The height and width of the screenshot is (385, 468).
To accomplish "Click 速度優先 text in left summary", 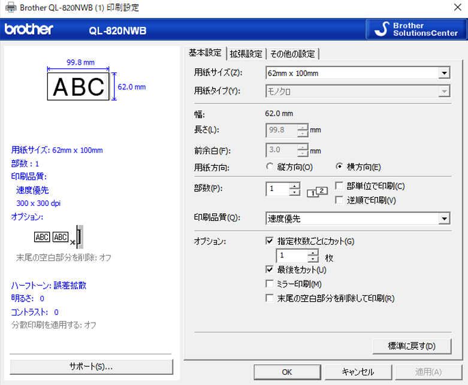I will [x=32, y=190].
